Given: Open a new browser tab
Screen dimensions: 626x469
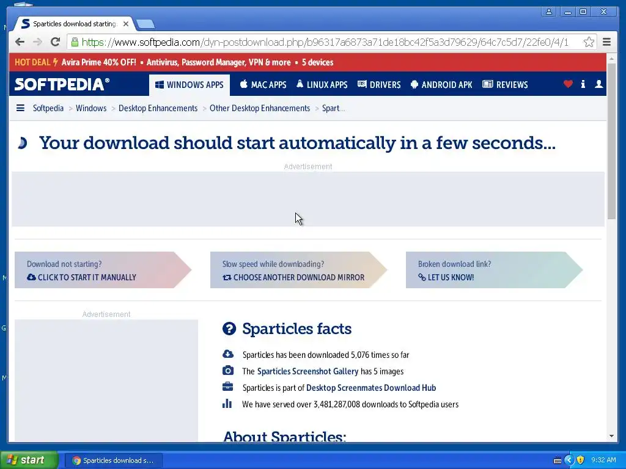Looking at the screenshot, I should tap(145, 24).
